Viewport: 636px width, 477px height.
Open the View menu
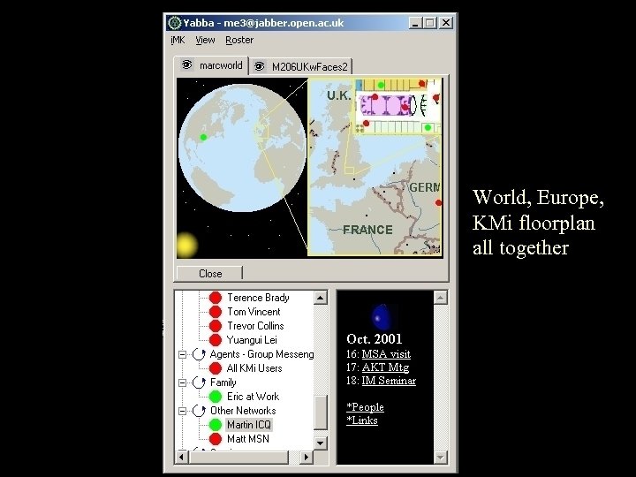point(205,40)
